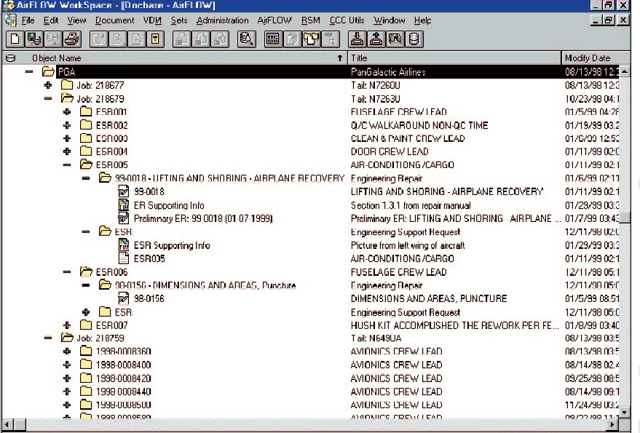
Task: Click the vertical scrollbar down arrow
Action: (623, 412)
